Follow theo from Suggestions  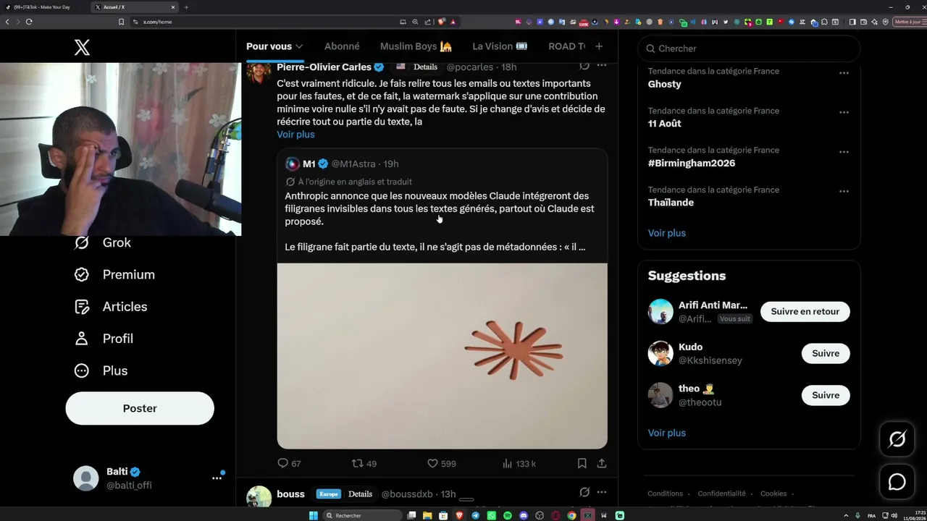click(x=826, y=395)
